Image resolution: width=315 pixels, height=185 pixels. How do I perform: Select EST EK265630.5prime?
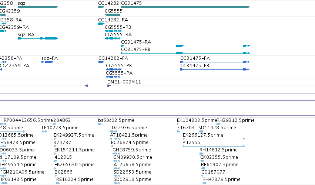74,165
